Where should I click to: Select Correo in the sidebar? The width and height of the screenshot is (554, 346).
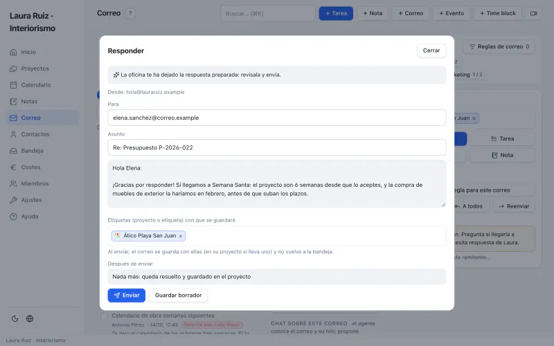(x=42, y=118)
